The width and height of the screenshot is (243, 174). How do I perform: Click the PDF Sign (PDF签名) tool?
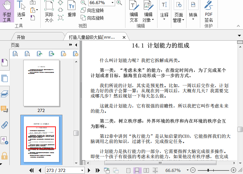coord(209,11)
